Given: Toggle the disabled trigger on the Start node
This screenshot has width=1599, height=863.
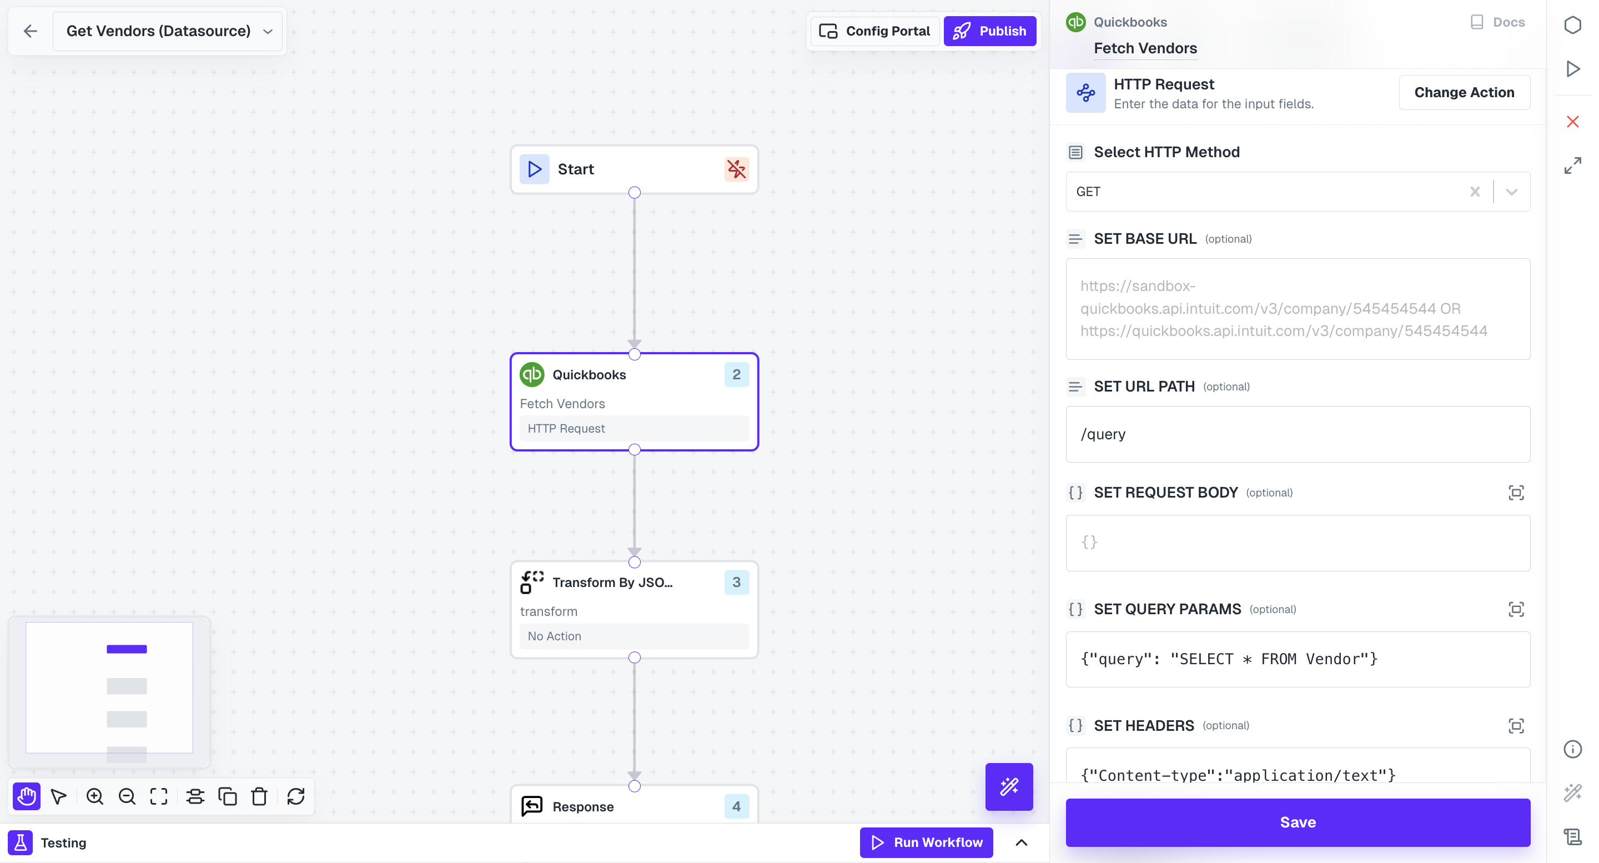Looking at the screenshot, I should [736, 168].
